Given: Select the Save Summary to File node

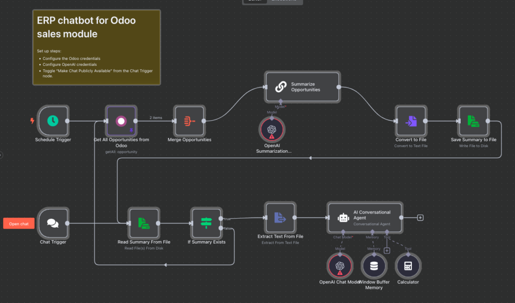Looking at the screenshot, I should click(x=473, y=121).
